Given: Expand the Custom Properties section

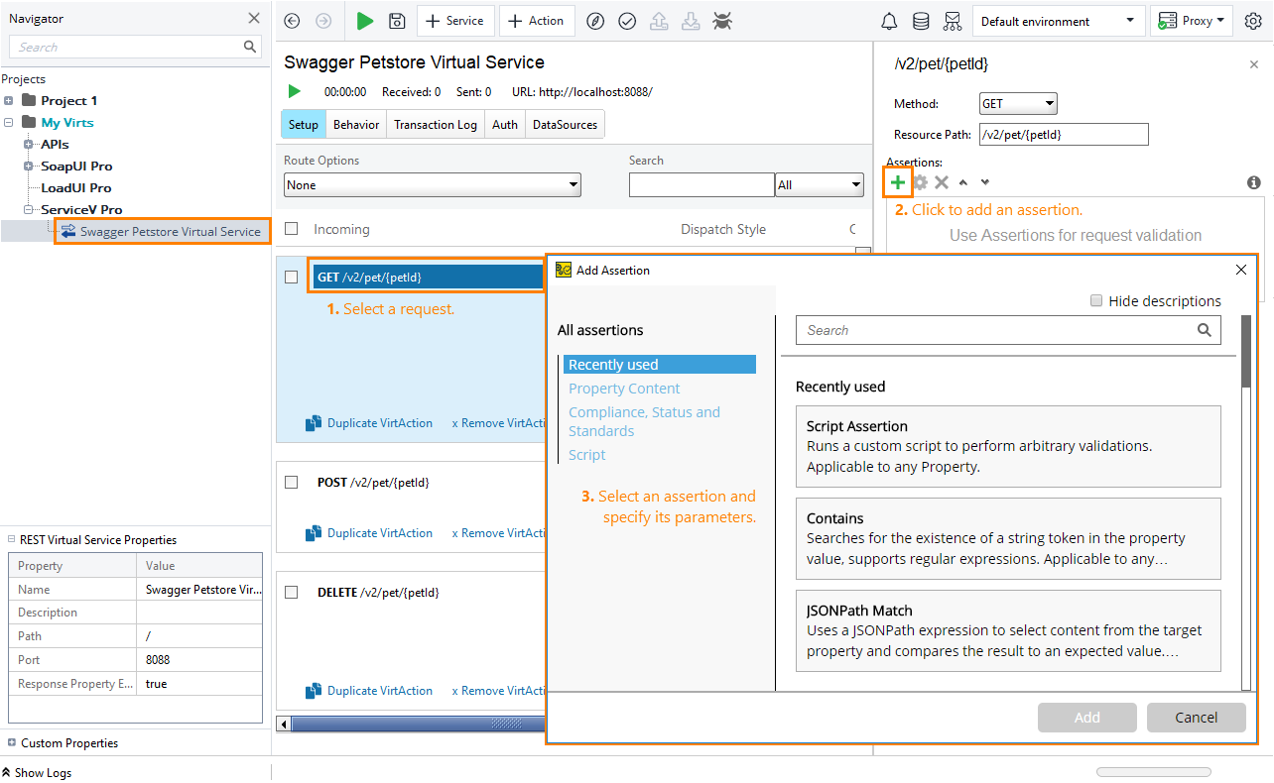Looking at the screenshot, I should (x=12, y=742).
